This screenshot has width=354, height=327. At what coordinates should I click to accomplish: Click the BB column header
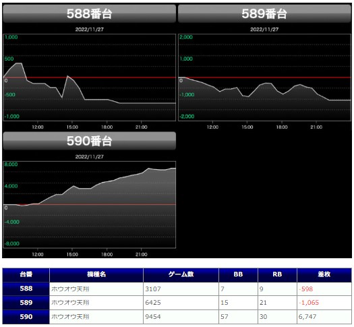[x=238, y=274]
